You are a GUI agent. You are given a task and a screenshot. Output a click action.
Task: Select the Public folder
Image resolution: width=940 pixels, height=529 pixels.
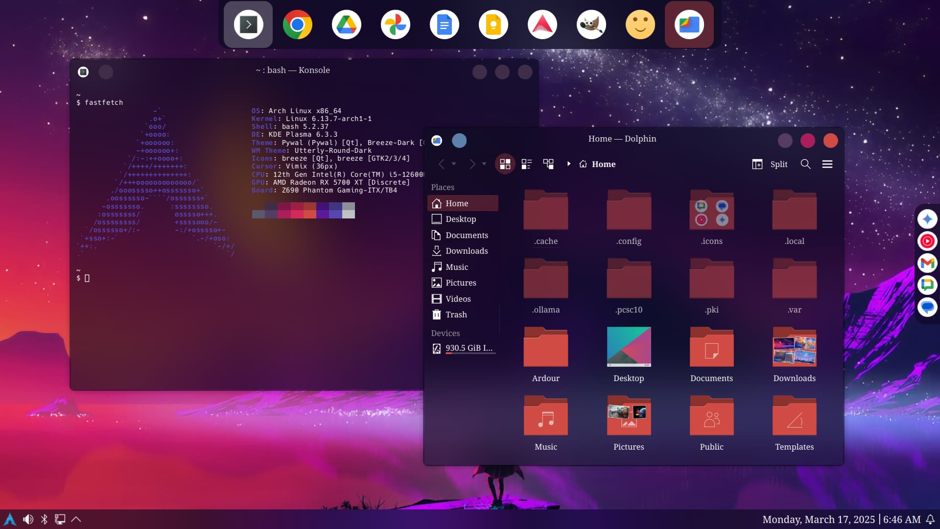tap(711, 423)
